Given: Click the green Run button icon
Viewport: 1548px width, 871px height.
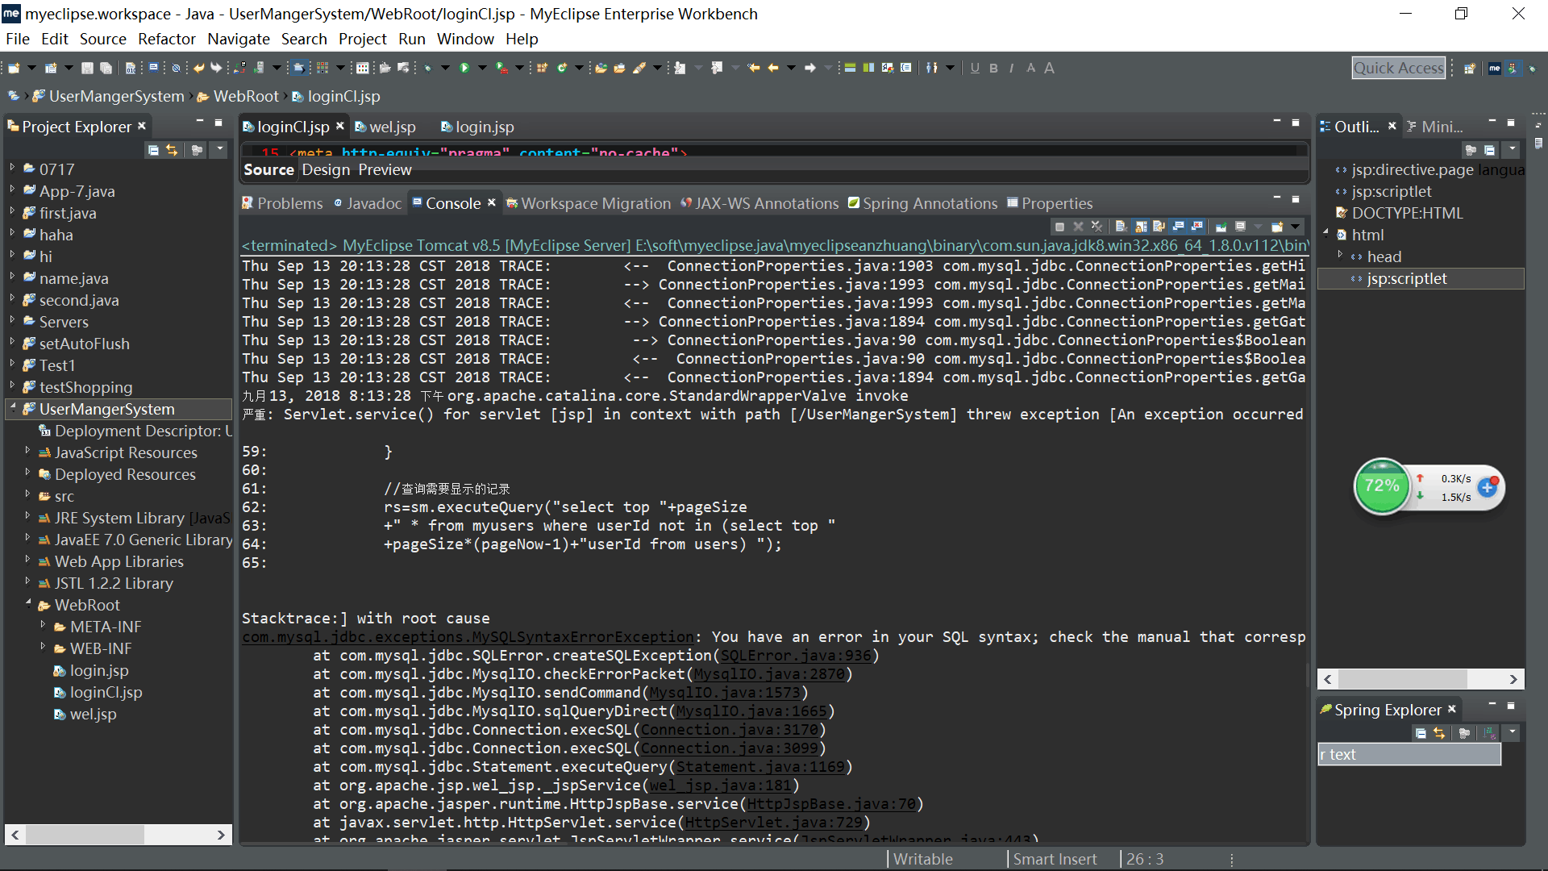Looking at the screenshot, I should click(x=464, y=69).
